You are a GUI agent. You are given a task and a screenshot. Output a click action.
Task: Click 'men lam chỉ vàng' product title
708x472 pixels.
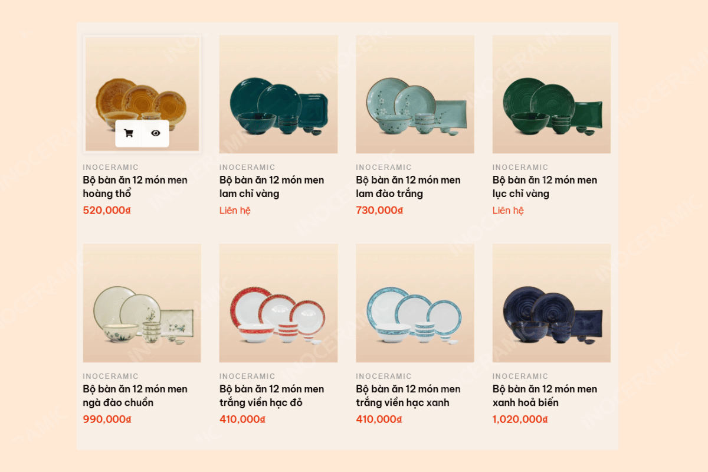272,186
